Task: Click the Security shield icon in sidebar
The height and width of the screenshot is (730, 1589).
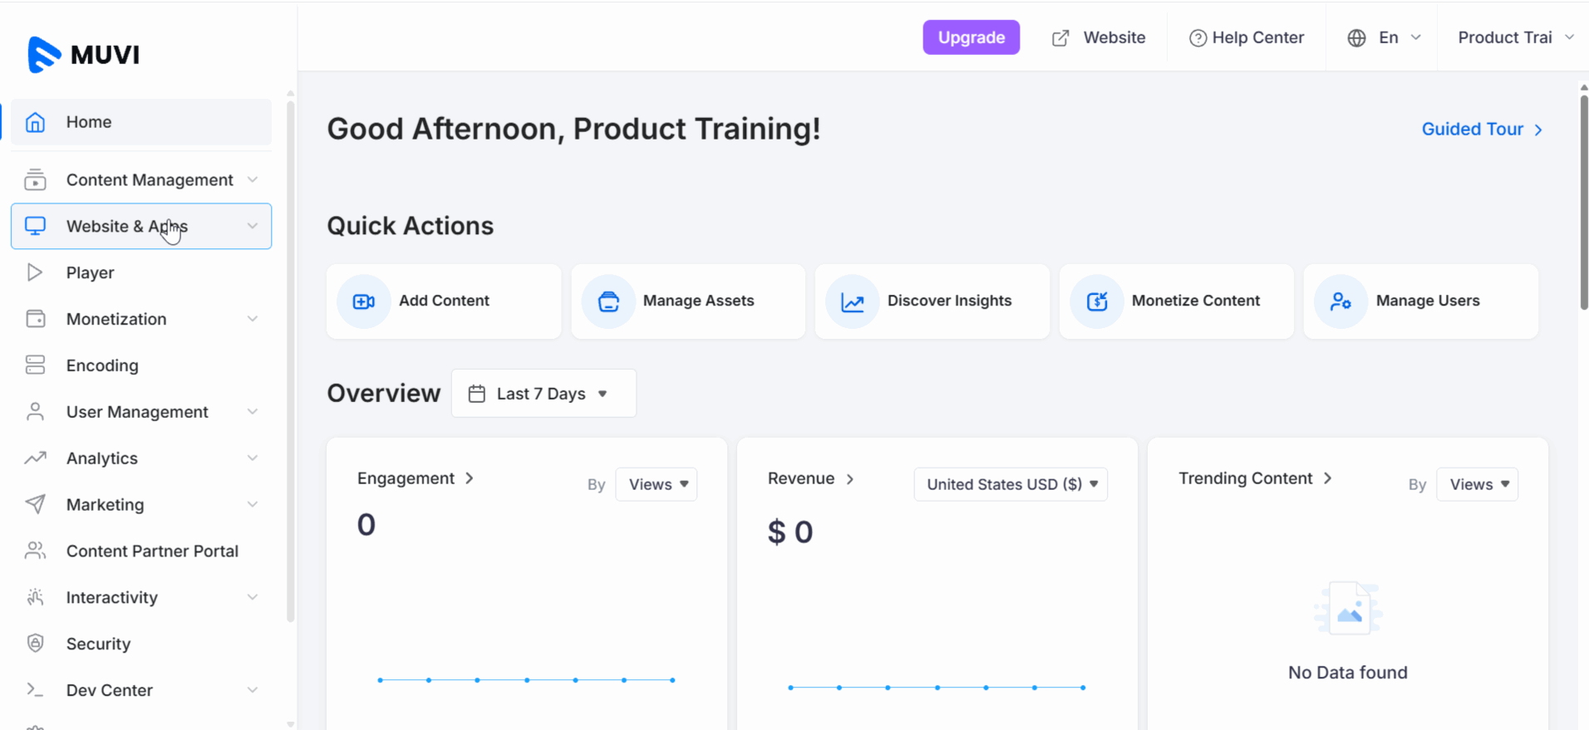Action: click(x=35, y=644)
